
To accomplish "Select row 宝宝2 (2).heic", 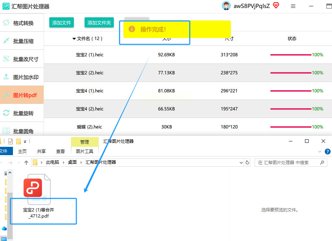I will (188, 73).
